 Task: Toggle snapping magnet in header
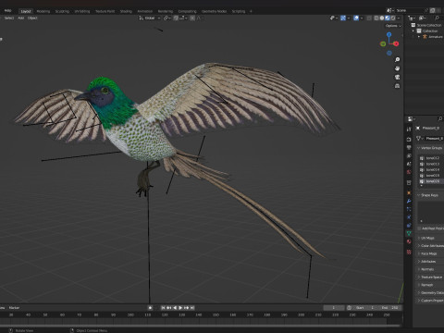176,18
